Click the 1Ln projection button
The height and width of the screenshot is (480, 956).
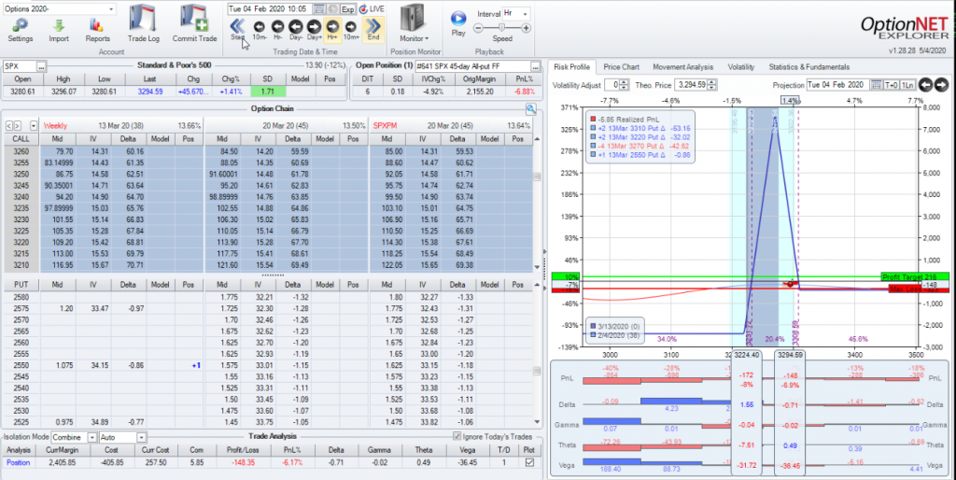click(907, 85)
